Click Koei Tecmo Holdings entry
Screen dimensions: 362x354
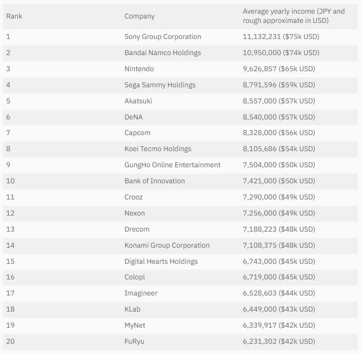[158, 149]
